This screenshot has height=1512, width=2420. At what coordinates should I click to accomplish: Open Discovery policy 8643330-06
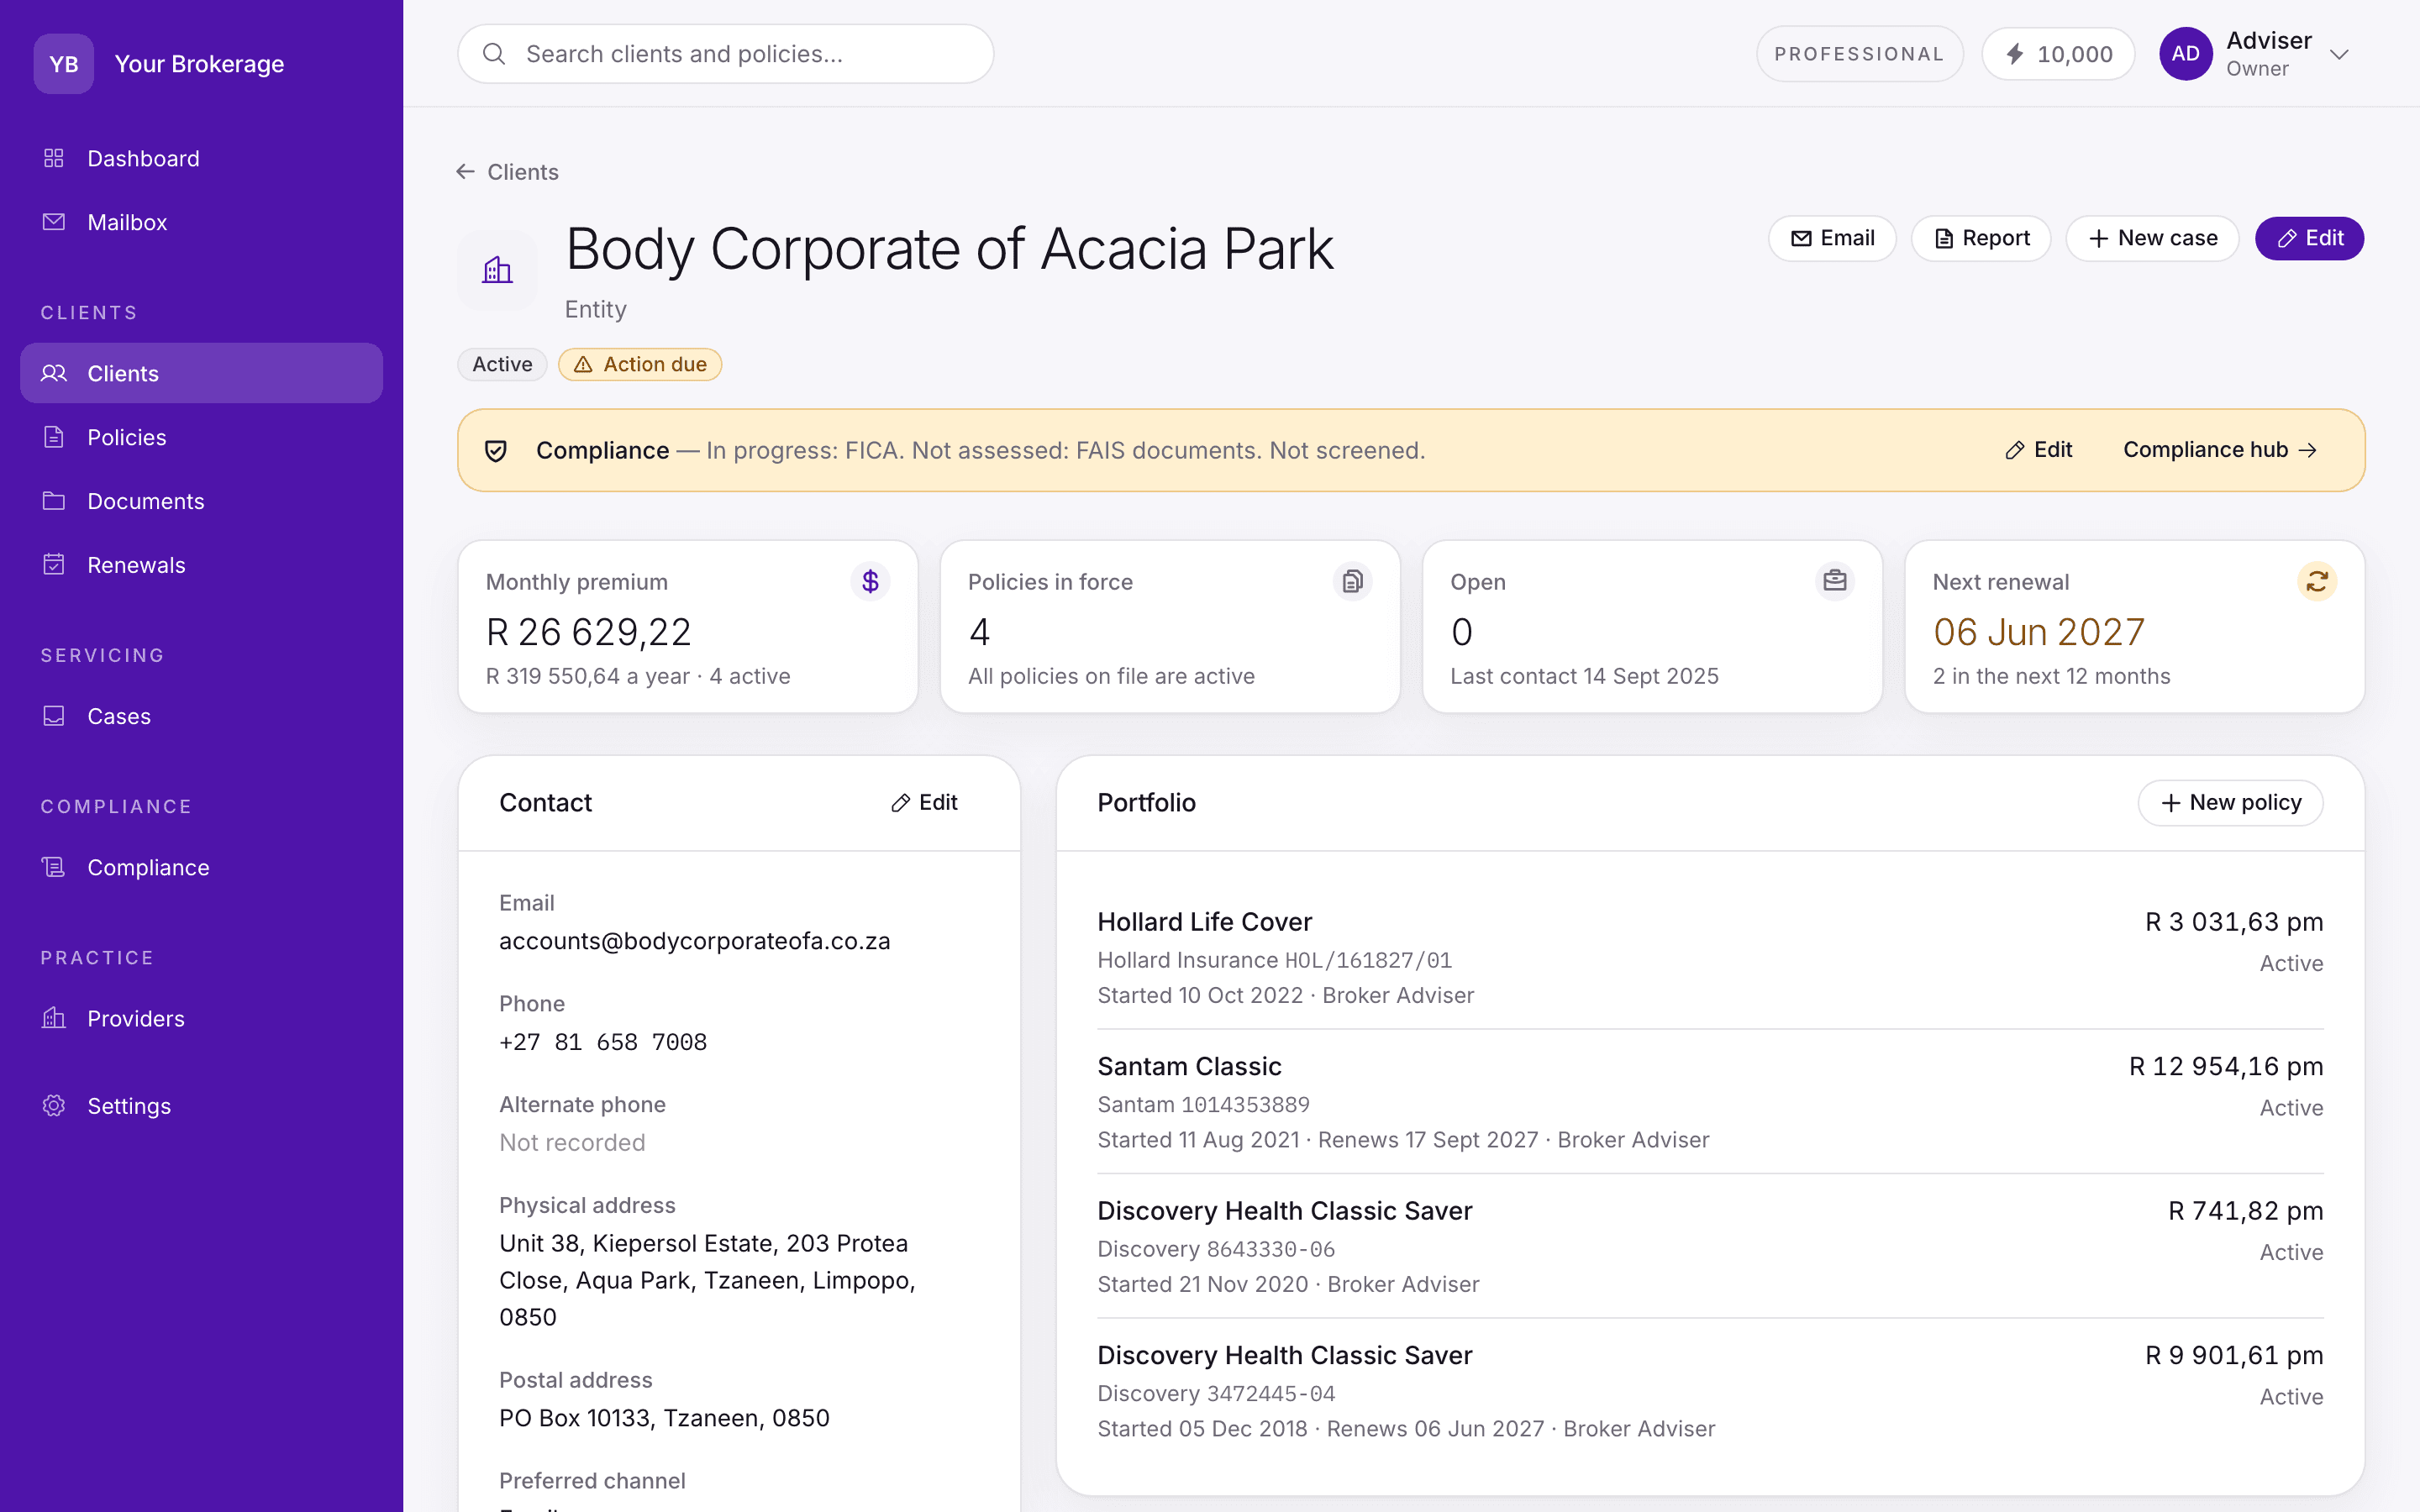point(1710,1246)
